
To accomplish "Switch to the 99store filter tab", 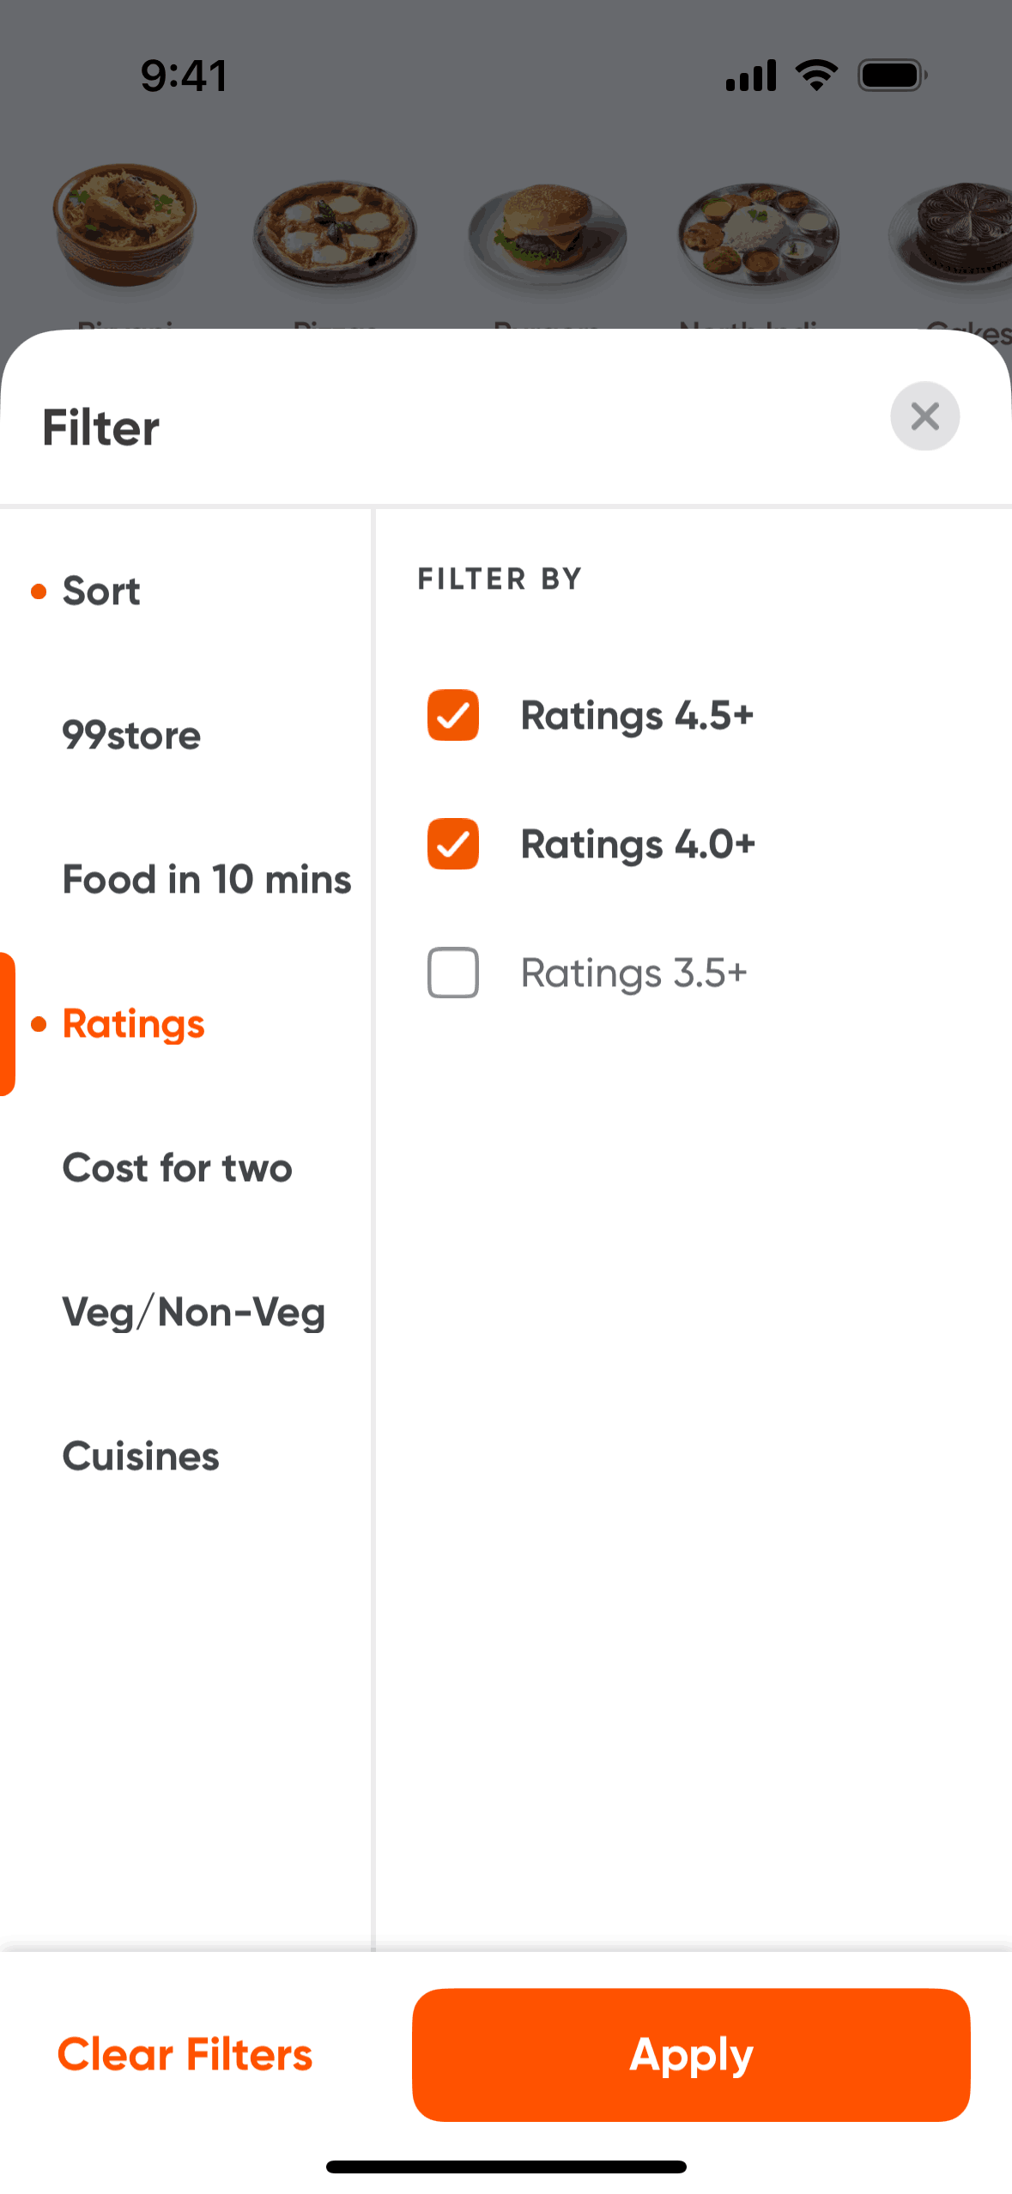I will tap(131, 736).
